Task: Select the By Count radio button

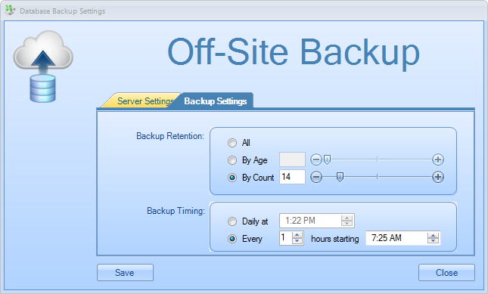Action: click(232, 178)
